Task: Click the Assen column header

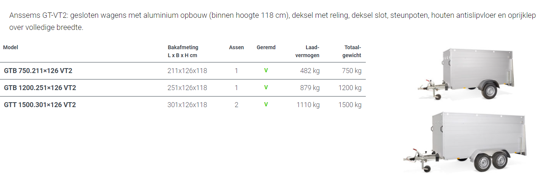Action: pos(237,47)
